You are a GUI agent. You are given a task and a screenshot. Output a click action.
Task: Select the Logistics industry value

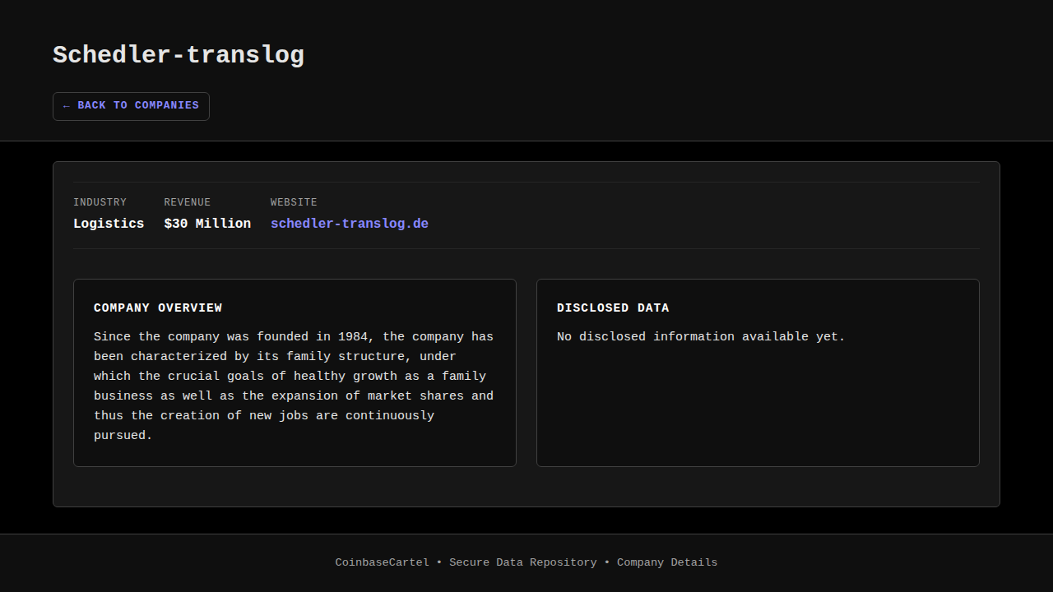pos(109,224)
